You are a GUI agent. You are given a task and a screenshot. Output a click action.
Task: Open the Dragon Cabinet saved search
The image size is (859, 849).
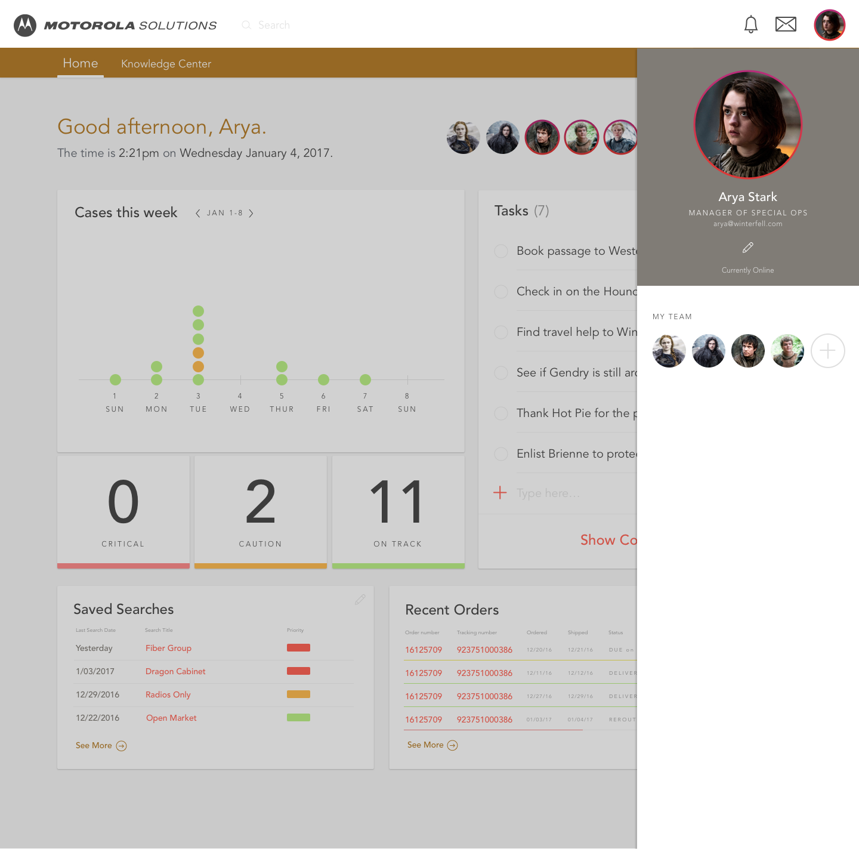coord(175,671)
